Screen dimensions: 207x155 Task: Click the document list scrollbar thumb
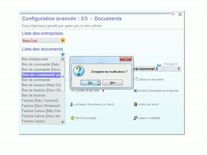click(63, 77)
